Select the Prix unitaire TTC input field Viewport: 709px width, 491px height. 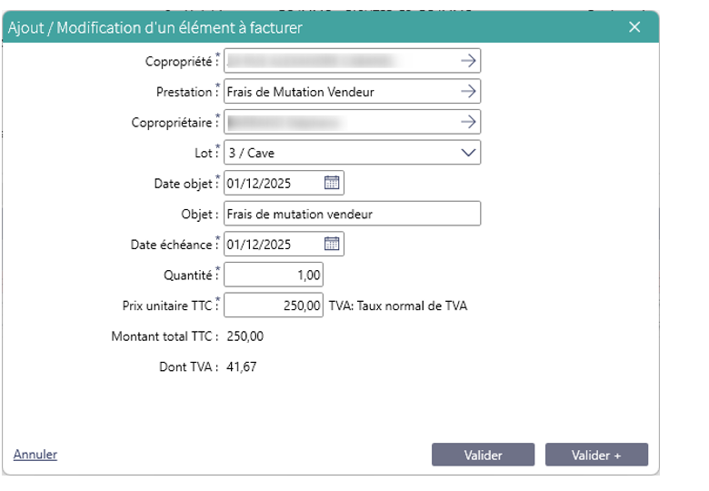[274, 306]
